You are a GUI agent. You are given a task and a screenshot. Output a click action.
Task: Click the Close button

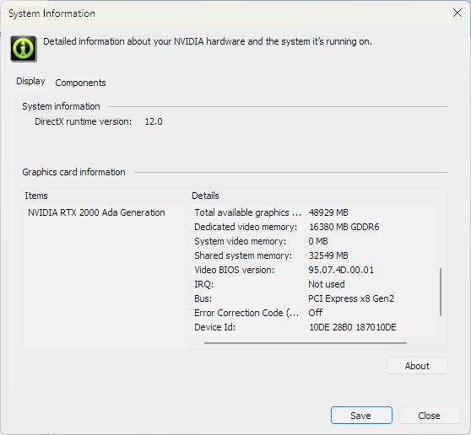pyautogui.click(x=429, y=416)
